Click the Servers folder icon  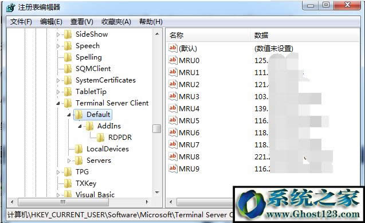(x=79, y=161)
